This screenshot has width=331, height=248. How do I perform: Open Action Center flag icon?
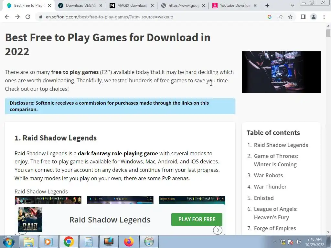[x=291, y=242]
